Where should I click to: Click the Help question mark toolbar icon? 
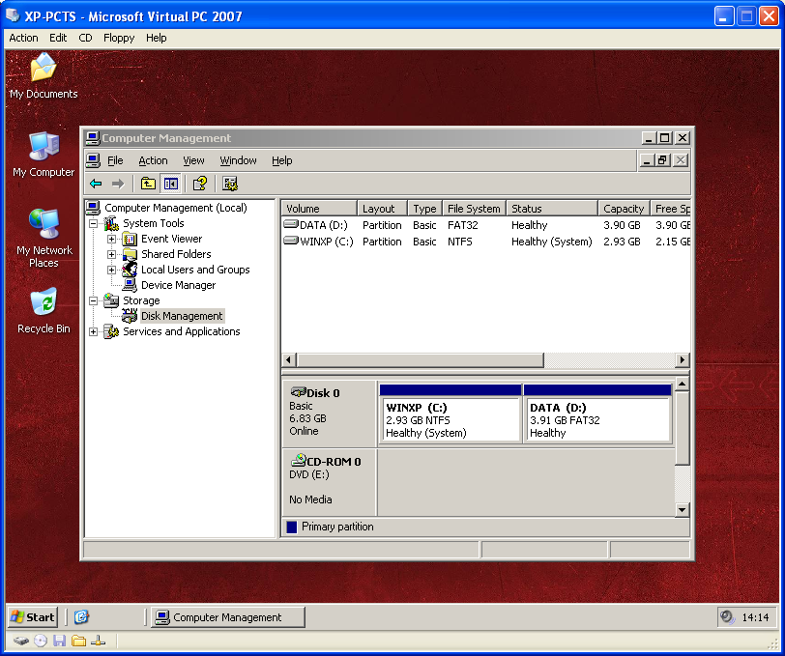(200, 184)
